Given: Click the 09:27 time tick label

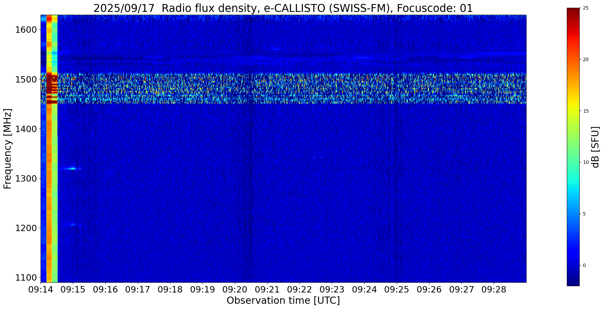Looking at the screenshot, I should (462, 290).
